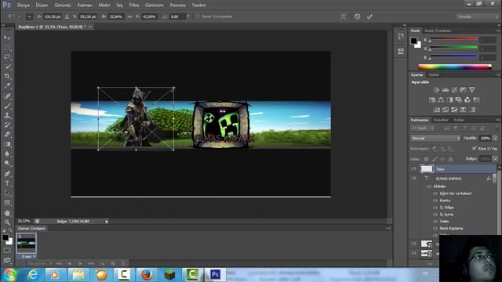This screenshot has width=502, height=282.
Task: Click the red R color slider
Action: (453, 39)
